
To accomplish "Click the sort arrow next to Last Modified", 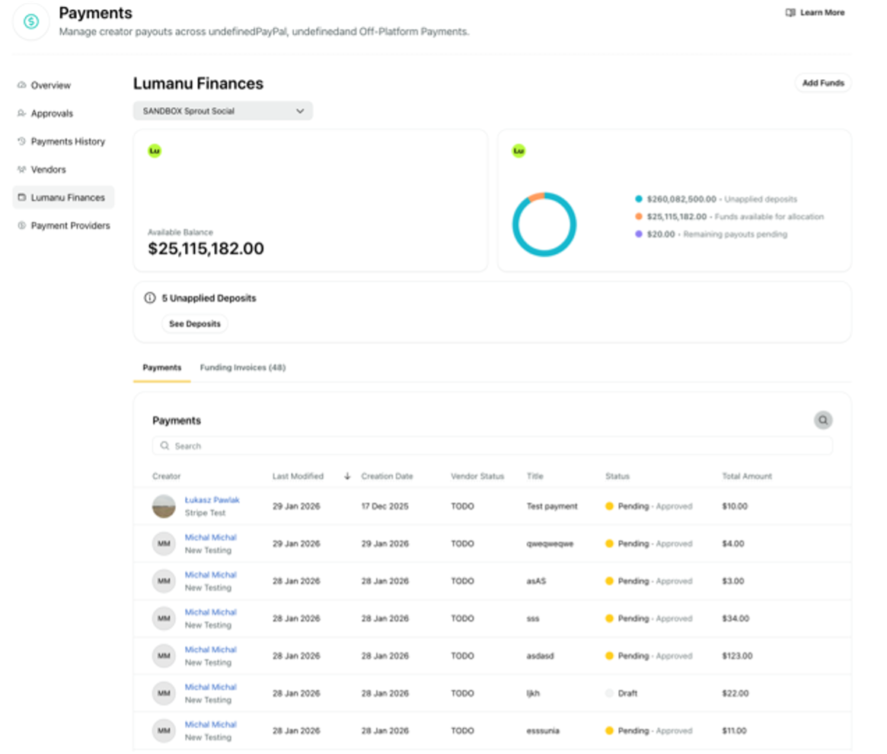I will [347, 476].
